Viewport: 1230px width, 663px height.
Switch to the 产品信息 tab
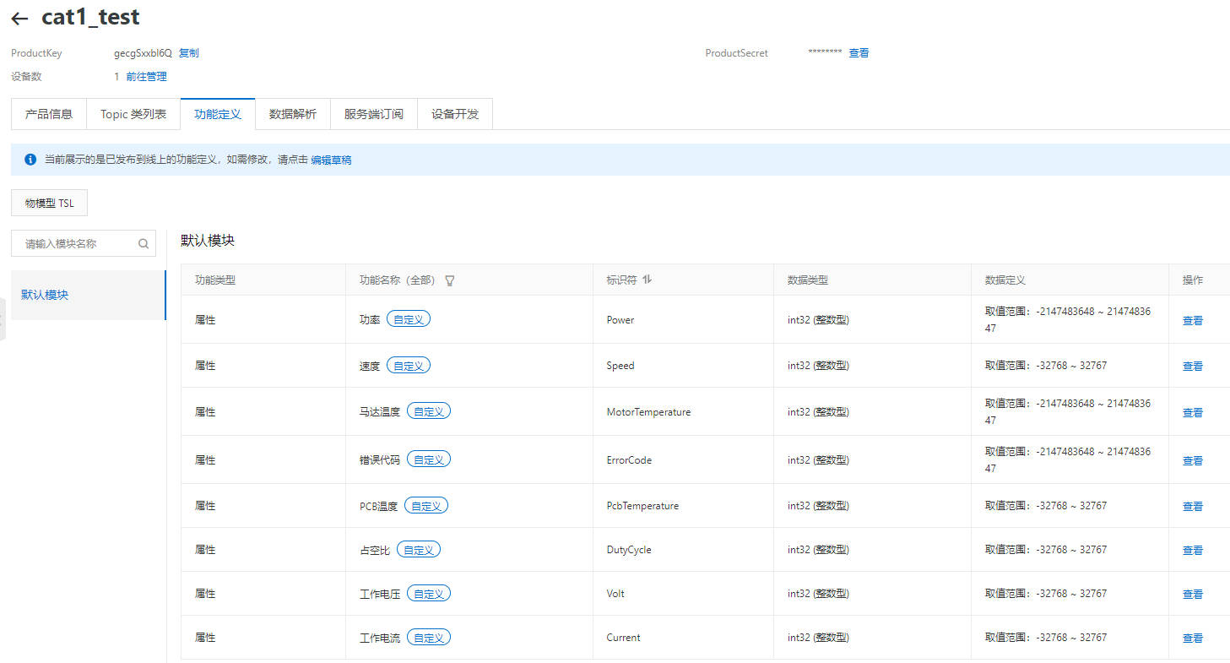49,114
